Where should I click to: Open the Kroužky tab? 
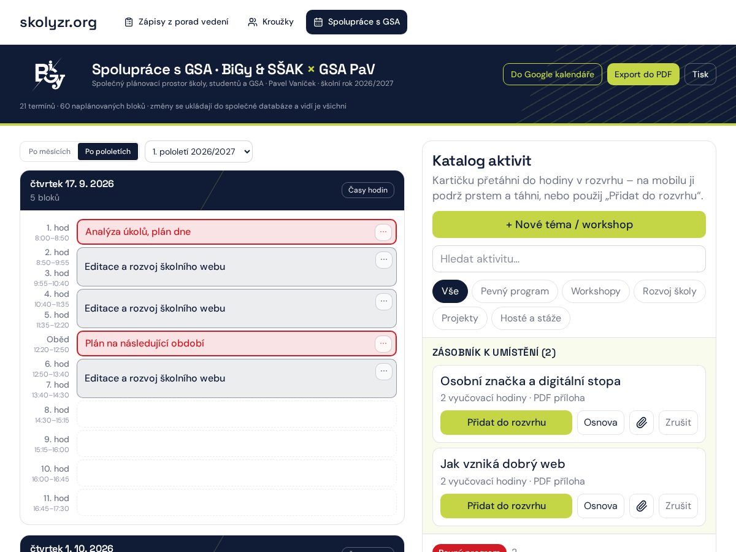tap(270, 22)
